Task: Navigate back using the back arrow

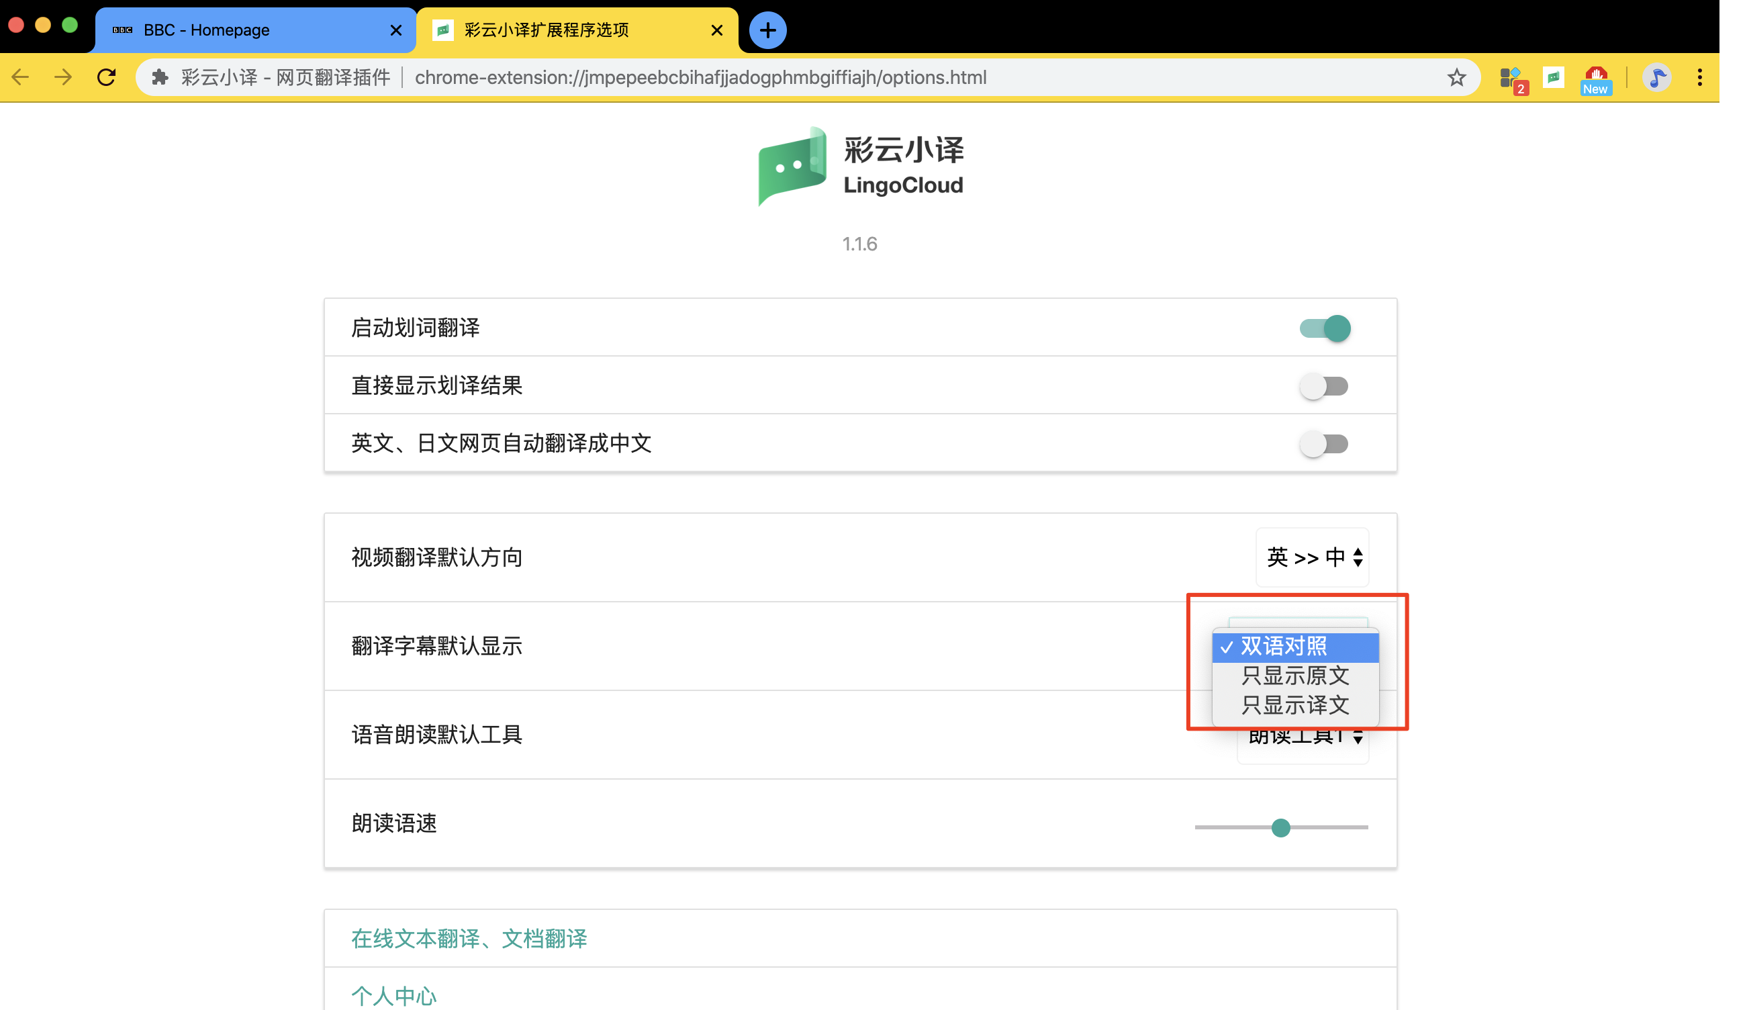Action: click(x=20, y=77)
